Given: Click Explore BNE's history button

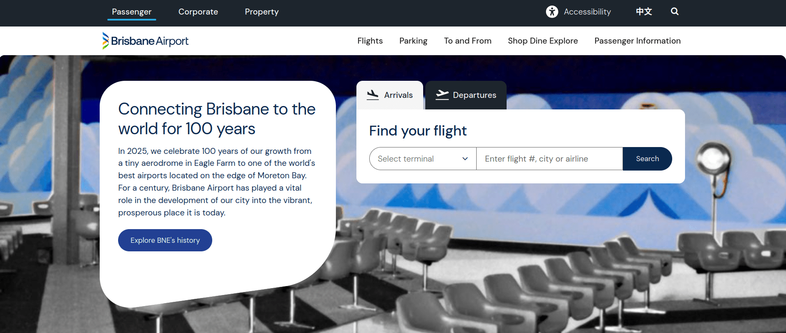Looking at the screenshot, I should 165,240.
